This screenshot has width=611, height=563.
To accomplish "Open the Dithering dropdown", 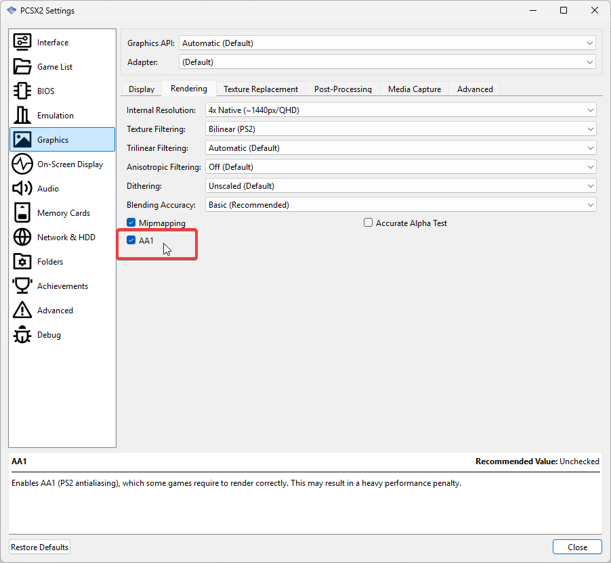I will 400,185.
